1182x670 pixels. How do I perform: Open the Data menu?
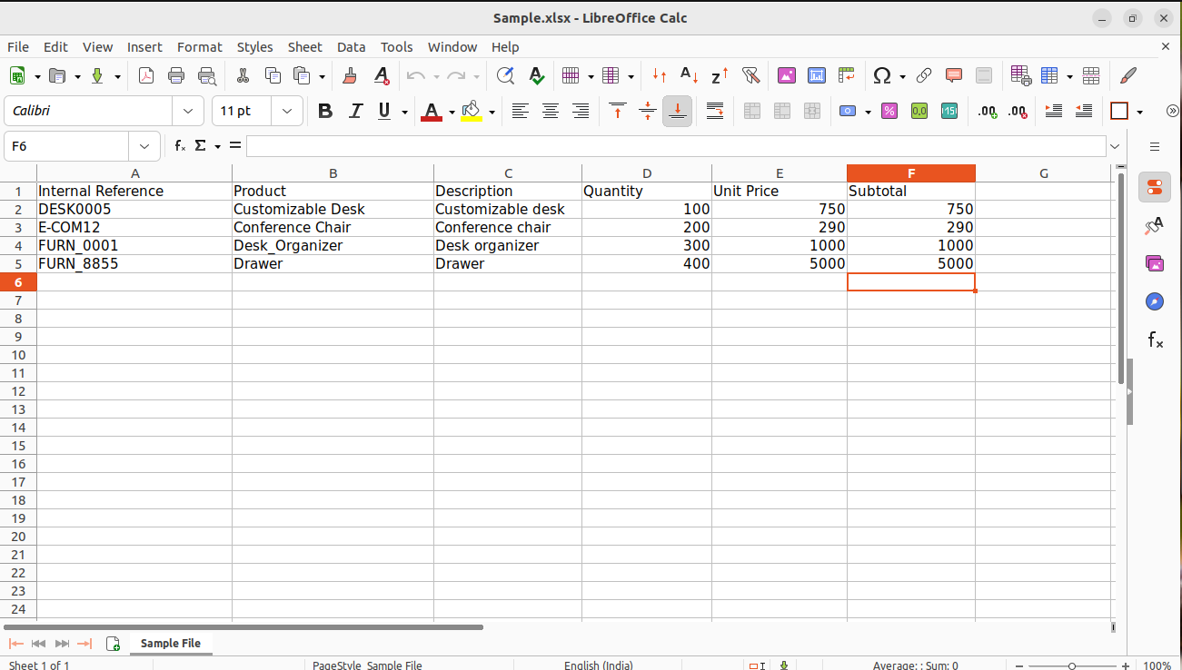point(351,47)
